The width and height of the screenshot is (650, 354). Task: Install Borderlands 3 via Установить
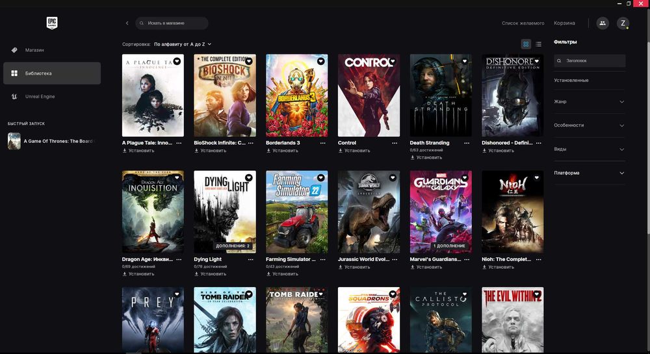pyautogui.click(x=282, y=151)
